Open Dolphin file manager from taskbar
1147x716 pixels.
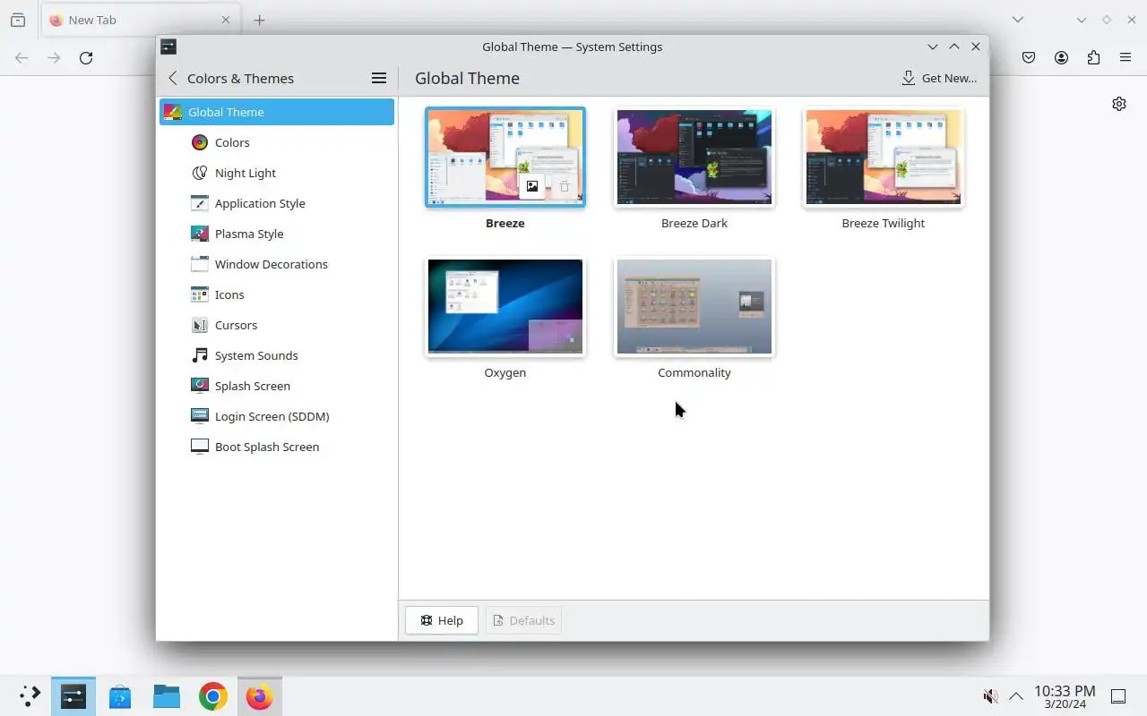(x=167, y=696)
